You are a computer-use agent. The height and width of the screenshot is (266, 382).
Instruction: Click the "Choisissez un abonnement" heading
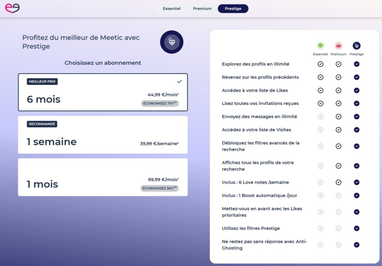click(x=103, y=63)
